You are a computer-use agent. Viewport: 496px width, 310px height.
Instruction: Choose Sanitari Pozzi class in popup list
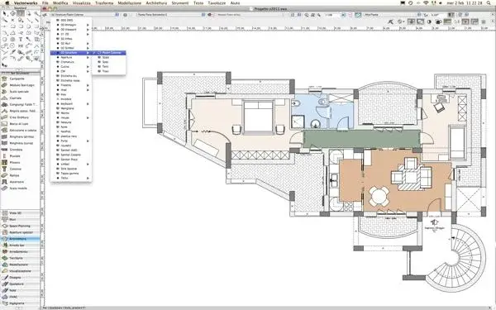coord(71,160)
